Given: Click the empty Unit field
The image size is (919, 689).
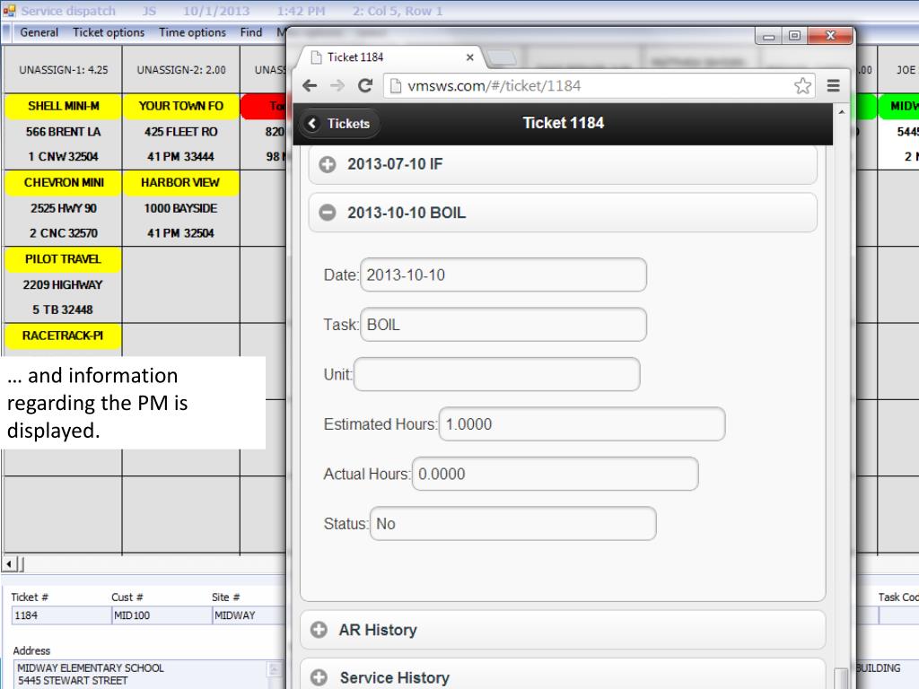Looking at the screenshot, I should pyautogui.click(x=497, y=374).
